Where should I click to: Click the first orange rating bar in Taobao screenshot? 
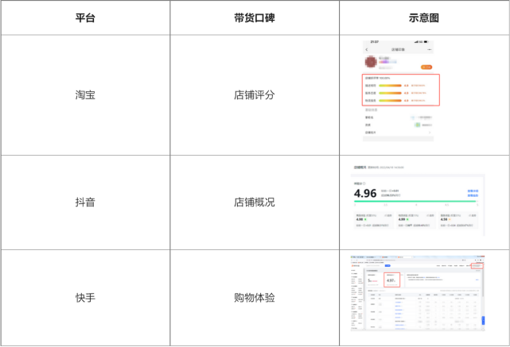390,86
